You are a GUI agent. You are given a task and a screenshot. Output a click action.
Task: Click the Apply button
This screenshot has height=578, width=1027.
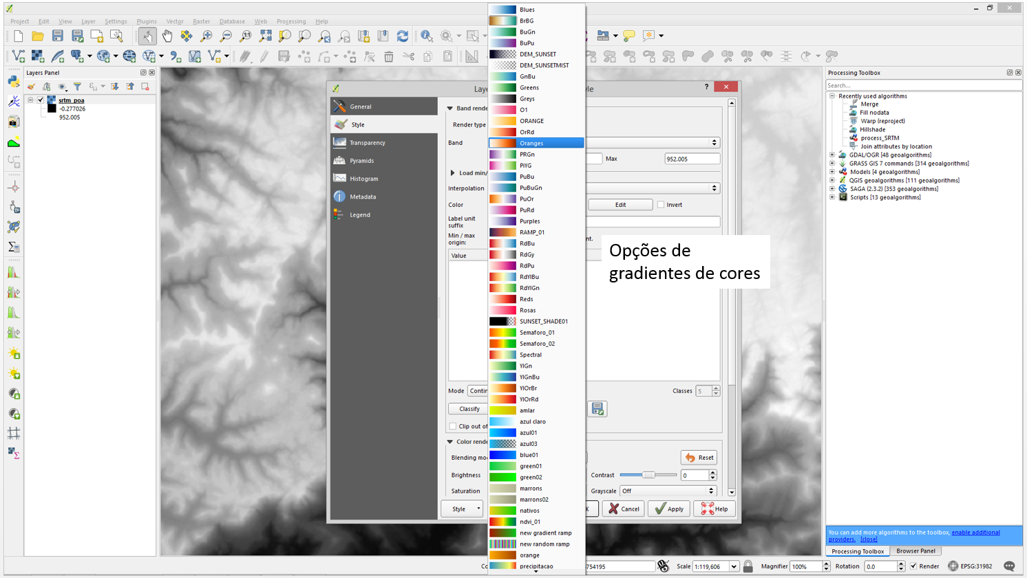pos(669,509)
